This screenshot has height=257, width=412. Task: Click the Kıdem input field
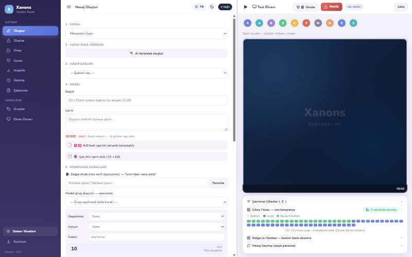pos(157,237)
